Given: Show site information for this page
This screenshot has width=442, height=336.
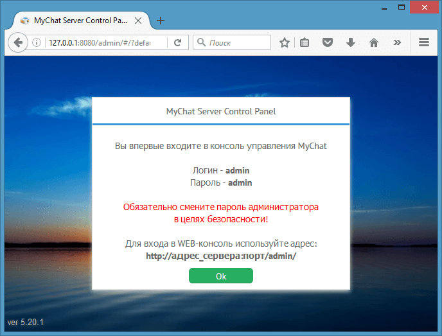Looking at the screenshot, I should 37,43.
